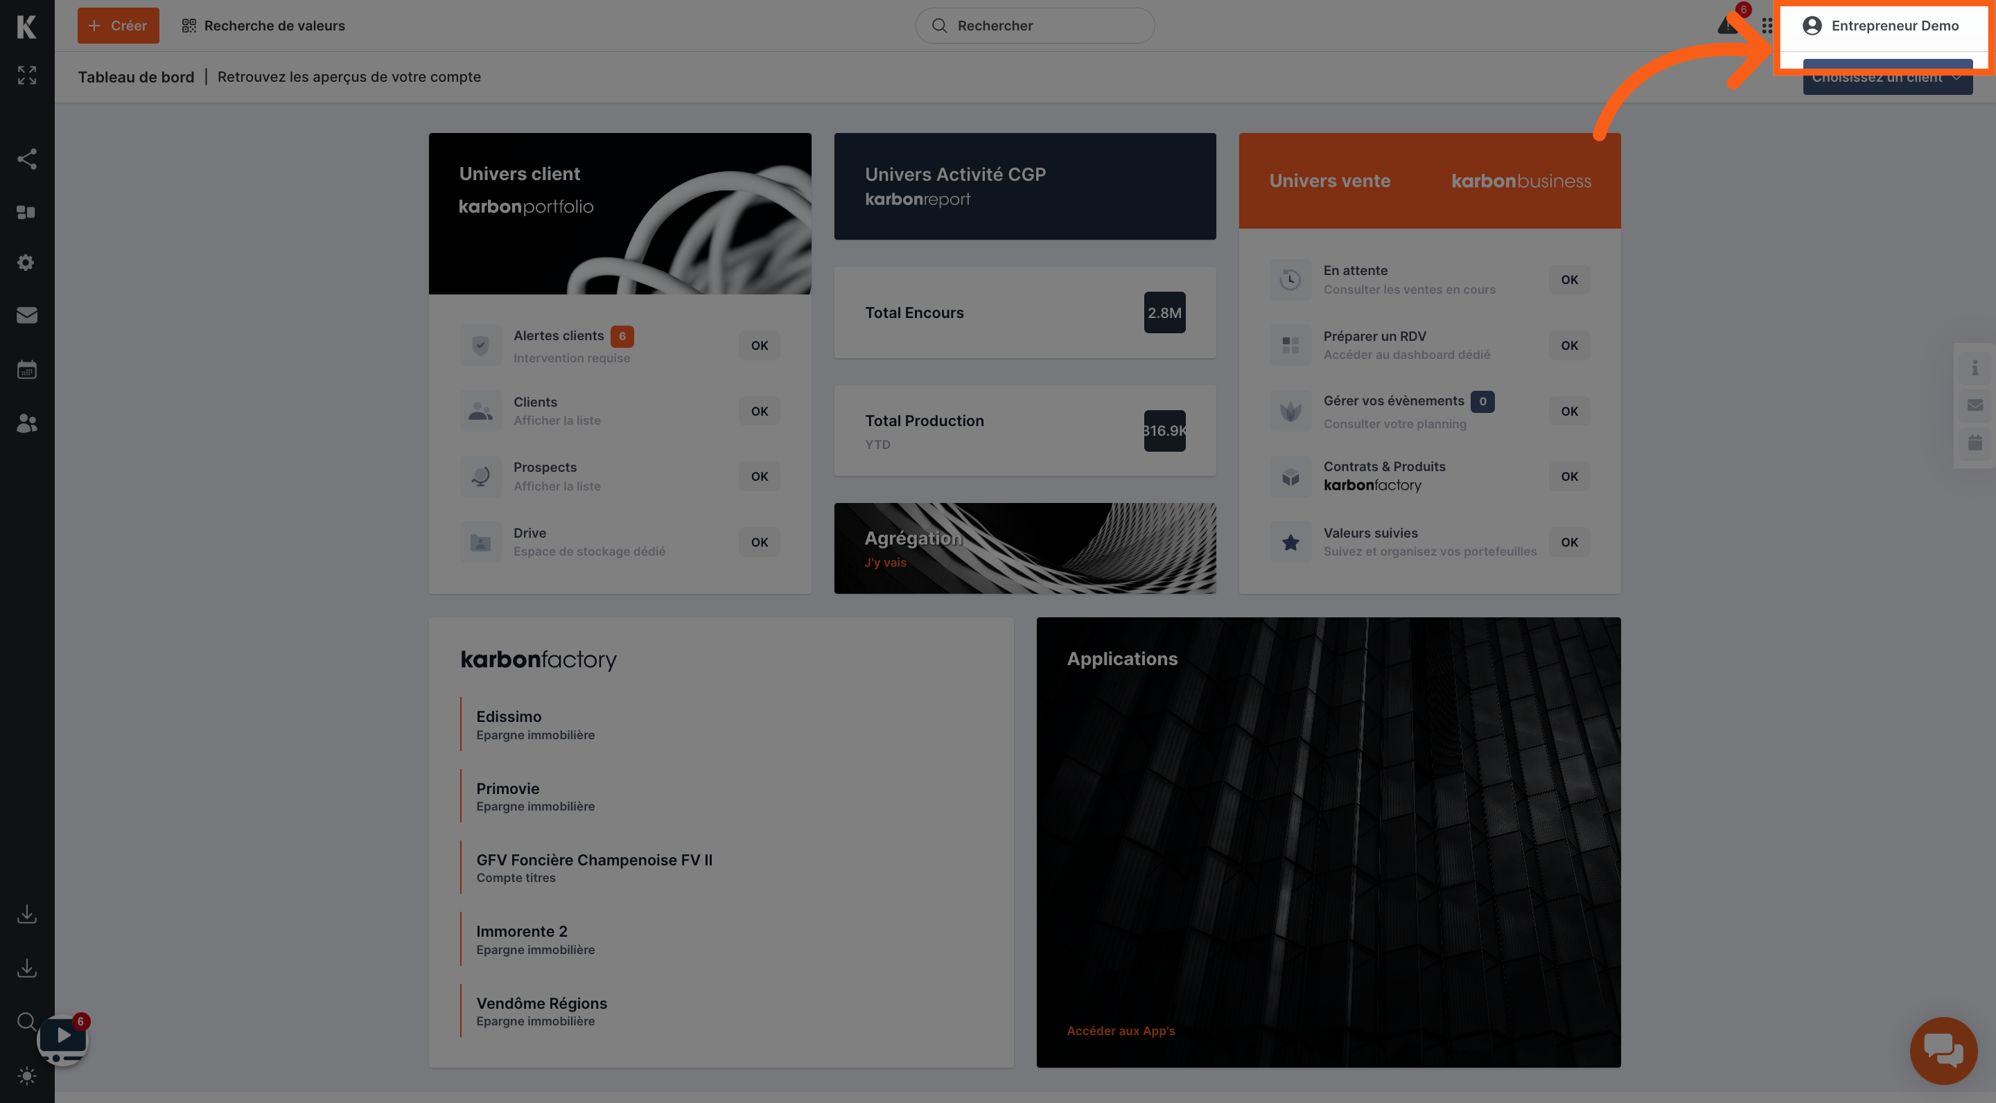Open the calendar icon in left sidebar
Viewport: 1996px width, 1103px height.
(26, 369)
